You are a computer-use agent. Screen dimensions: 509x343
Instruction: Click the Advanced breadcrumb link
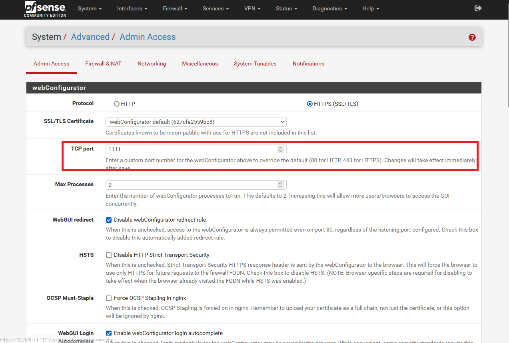90,37
